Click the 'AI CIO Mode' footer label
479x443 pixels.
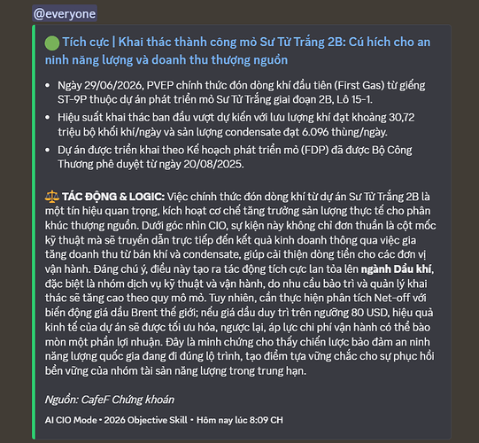coord(71,420)
